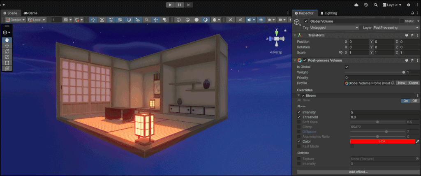Open the red HDR Color swatch
421x176 pixels.
[382, 141]
